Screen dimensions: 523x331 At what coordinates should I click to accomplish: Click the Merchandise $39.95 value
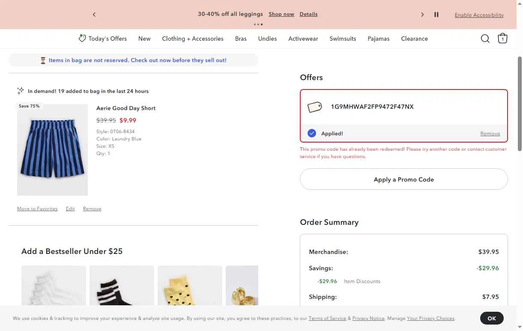(x=489, y=252)
